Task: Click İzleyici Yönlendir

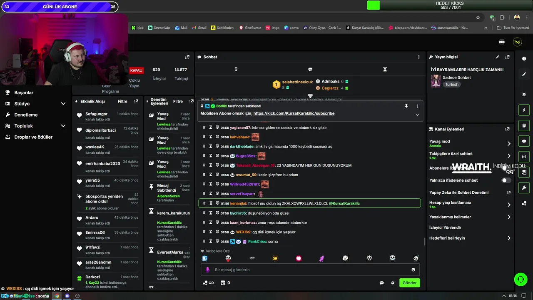Action: click(x=445, y=227)
